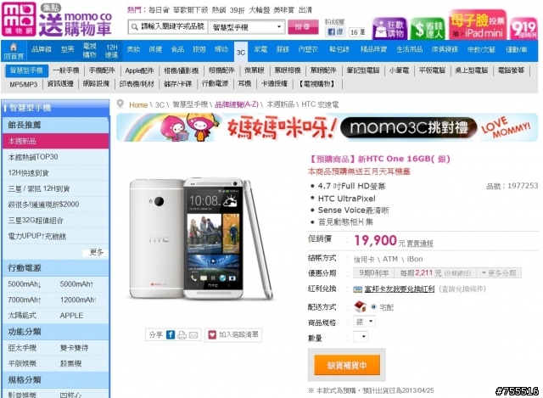Click the momo shopping site logo
Viewport: 543px width, 398px height.
pyautogui.click(x=19, y=19)
